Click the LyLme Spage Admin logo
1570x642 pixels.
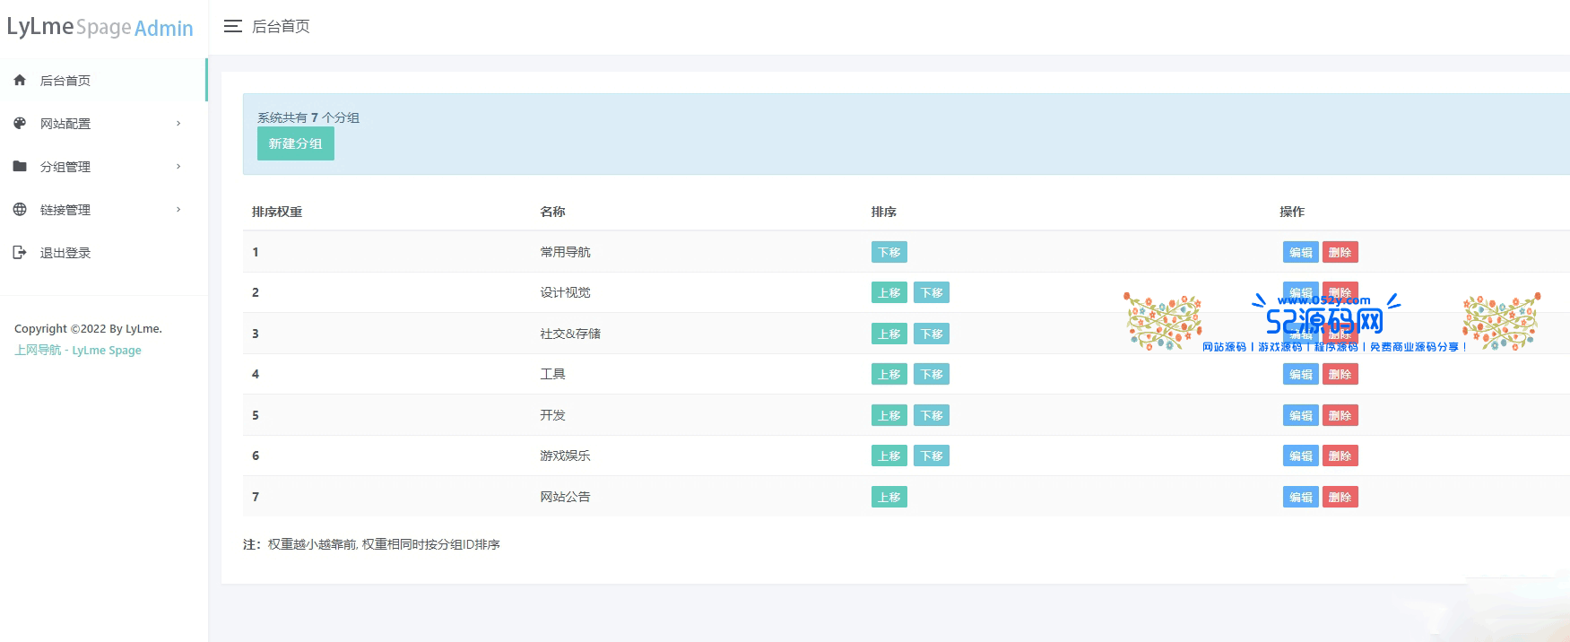(100, 27)
